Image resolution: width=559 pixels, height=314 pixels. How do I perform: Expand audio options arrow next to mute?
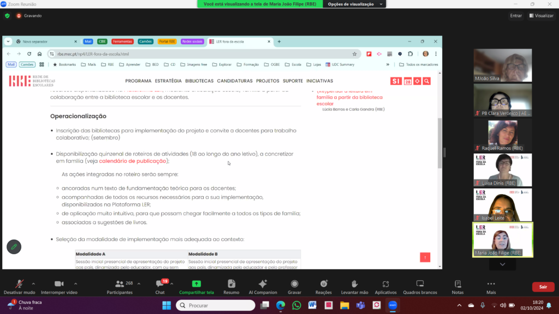click(x=33, y=283)
